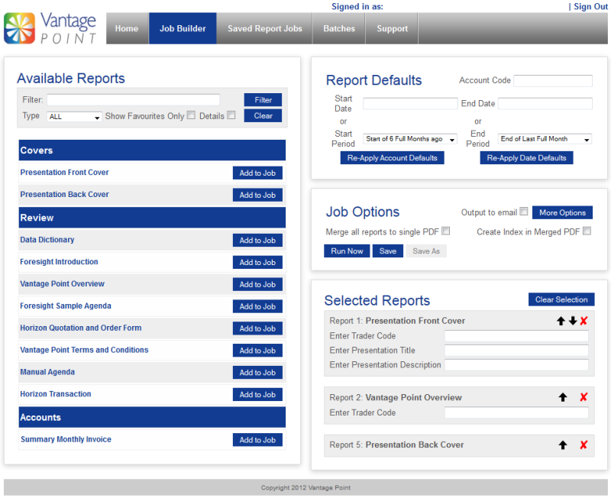Move Presentation Back Cover report up
611x498 pixels.
click(563, 445)
